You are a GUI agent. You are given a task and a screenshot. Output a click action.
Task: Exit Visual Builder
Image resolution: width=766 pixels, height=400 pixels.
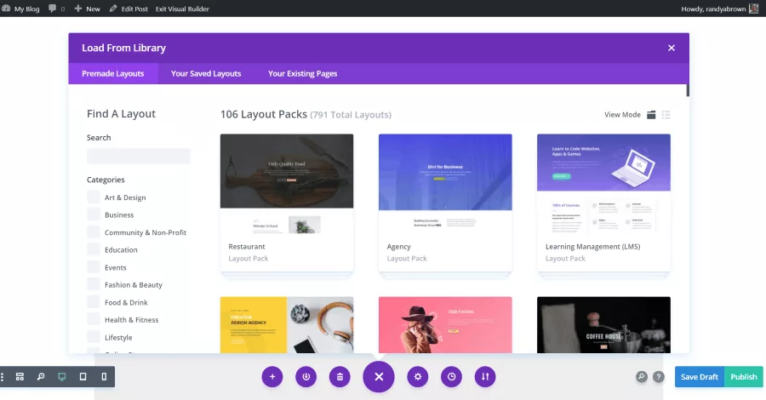pyautogui.click(x=182, y=9)
